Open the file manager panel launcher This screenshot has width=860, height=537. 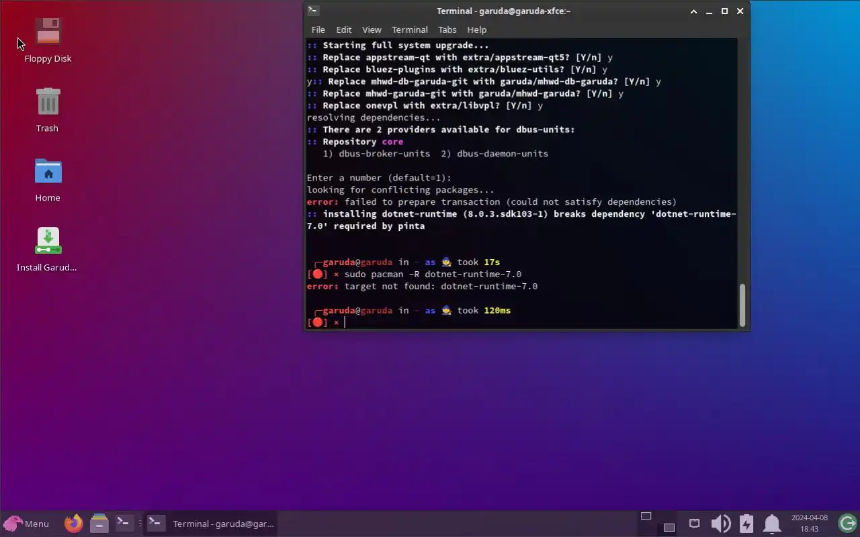[99, 523]
